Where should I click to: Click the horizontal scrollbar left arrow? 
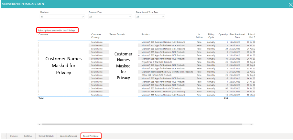(39, 124)
